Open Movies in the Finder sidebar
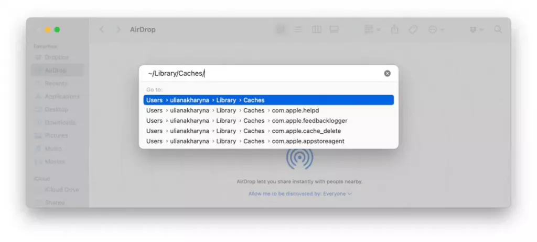Screen dimensions: 537x242 coord(57,162)
